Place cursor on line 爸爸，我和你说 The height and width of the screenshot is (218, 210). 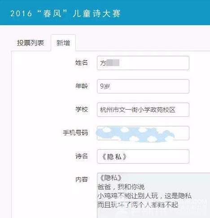121,187
